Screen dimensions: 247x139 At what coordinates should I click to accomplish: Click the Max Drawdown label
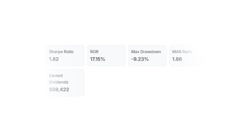[146, 52]
